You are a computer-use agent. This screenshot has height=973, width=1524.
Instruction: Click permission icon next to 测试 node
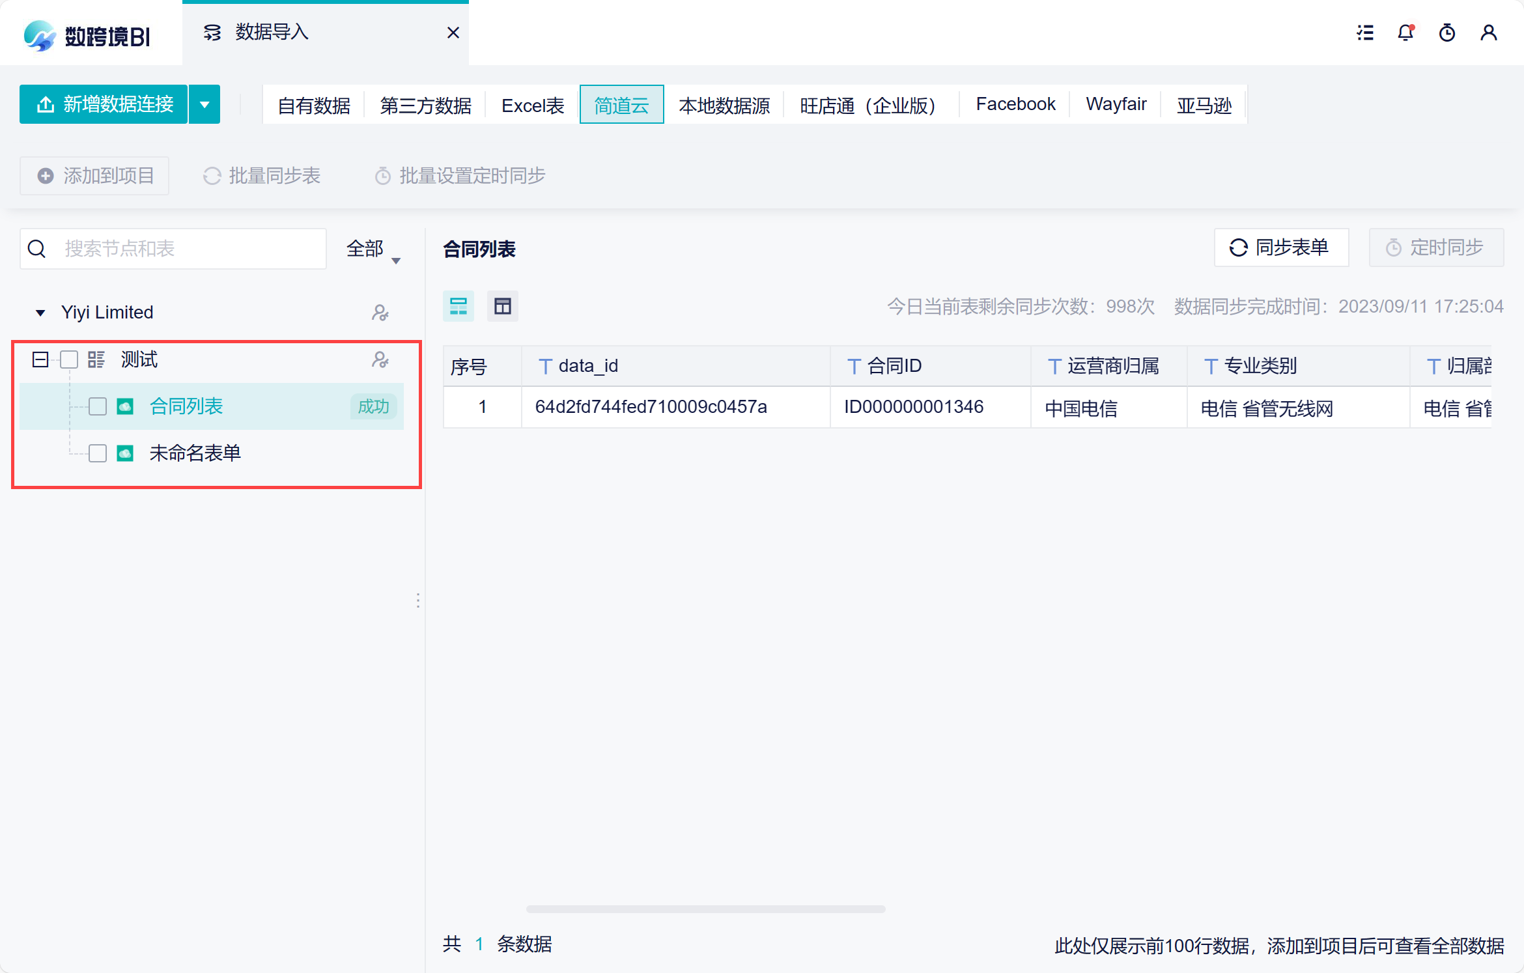380,360
